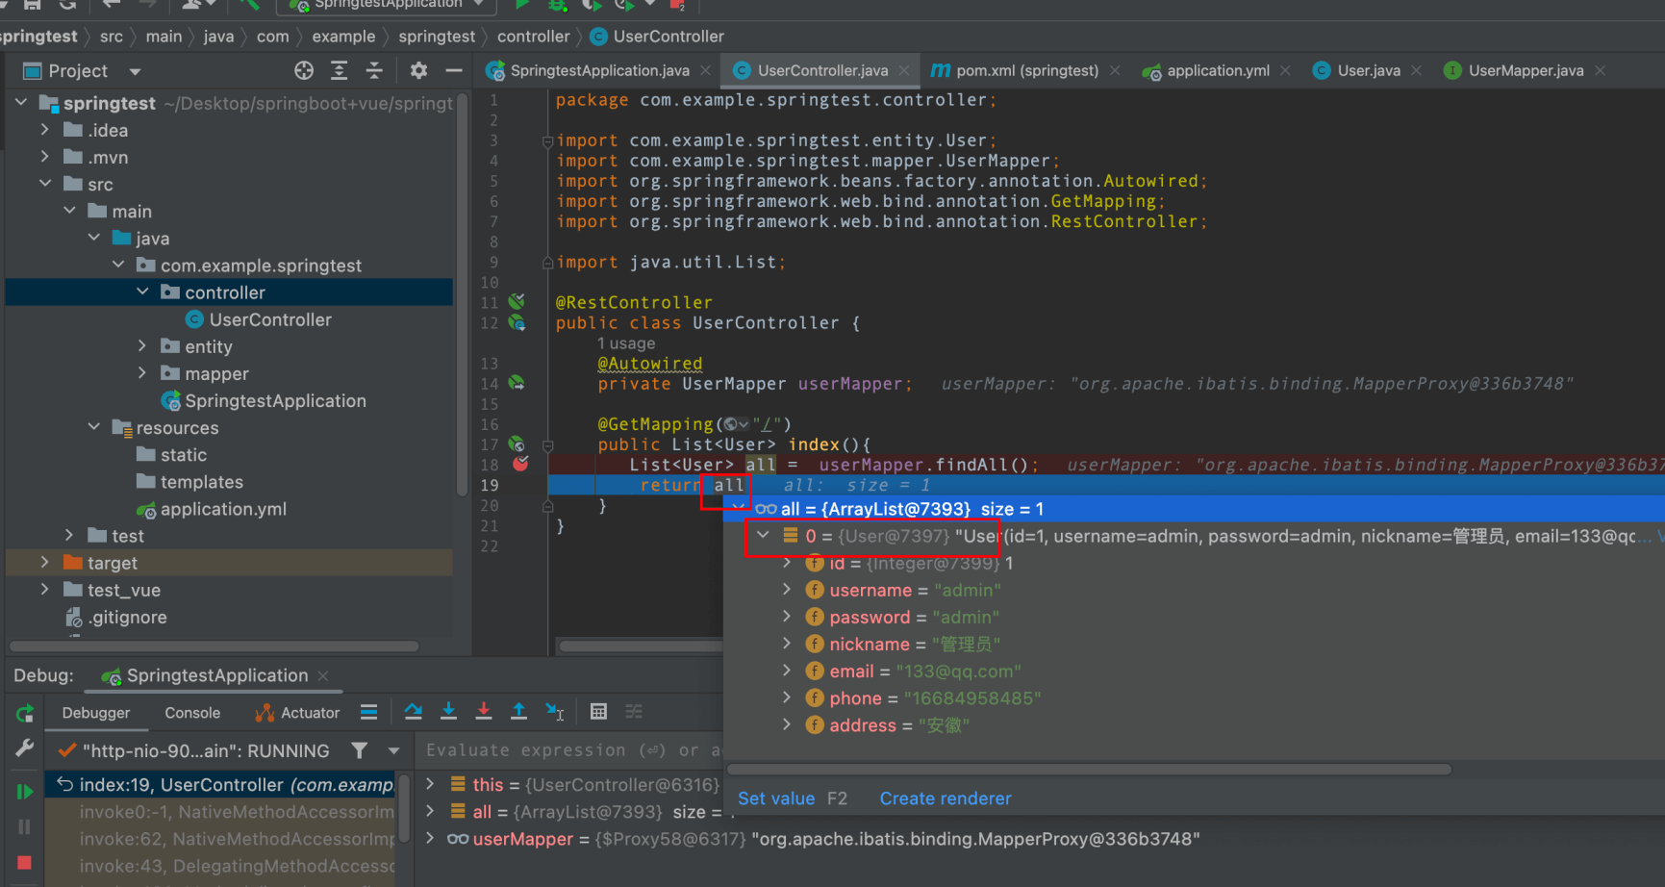1665x887 pixels.
Task: Expand the entity package
Action: pyautogui.click(x=142, y=345)
